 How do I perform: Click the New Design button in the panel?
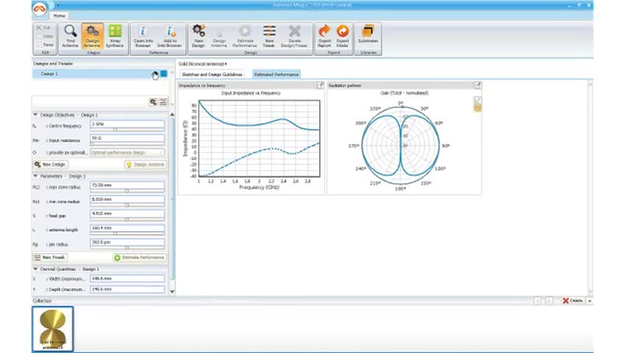tap(50, 164)
